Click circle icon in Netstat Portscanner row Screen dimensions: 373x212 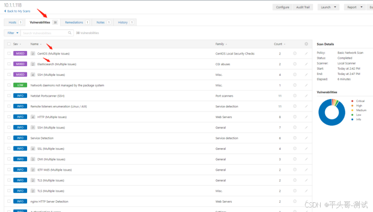click(295, 95)
